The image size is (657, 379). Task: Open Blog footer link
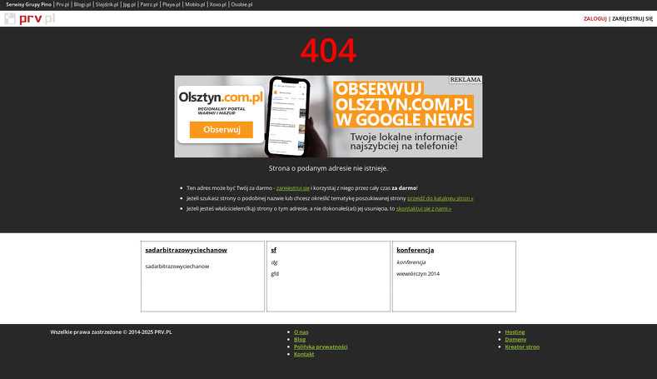click(300, 340)
